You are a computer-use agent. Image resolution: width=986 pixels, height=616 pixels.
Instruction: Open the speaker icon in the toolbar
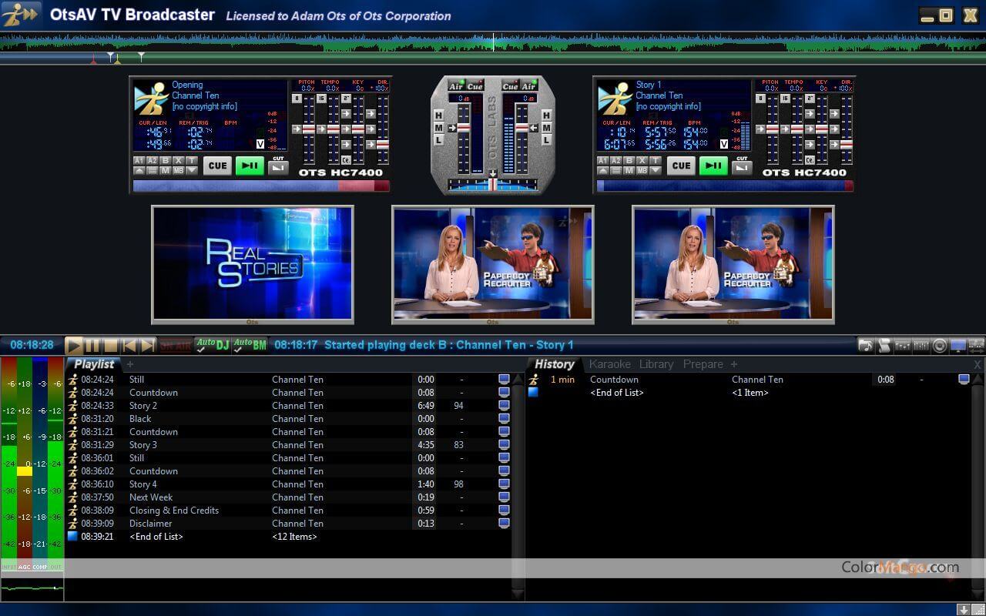940,346
